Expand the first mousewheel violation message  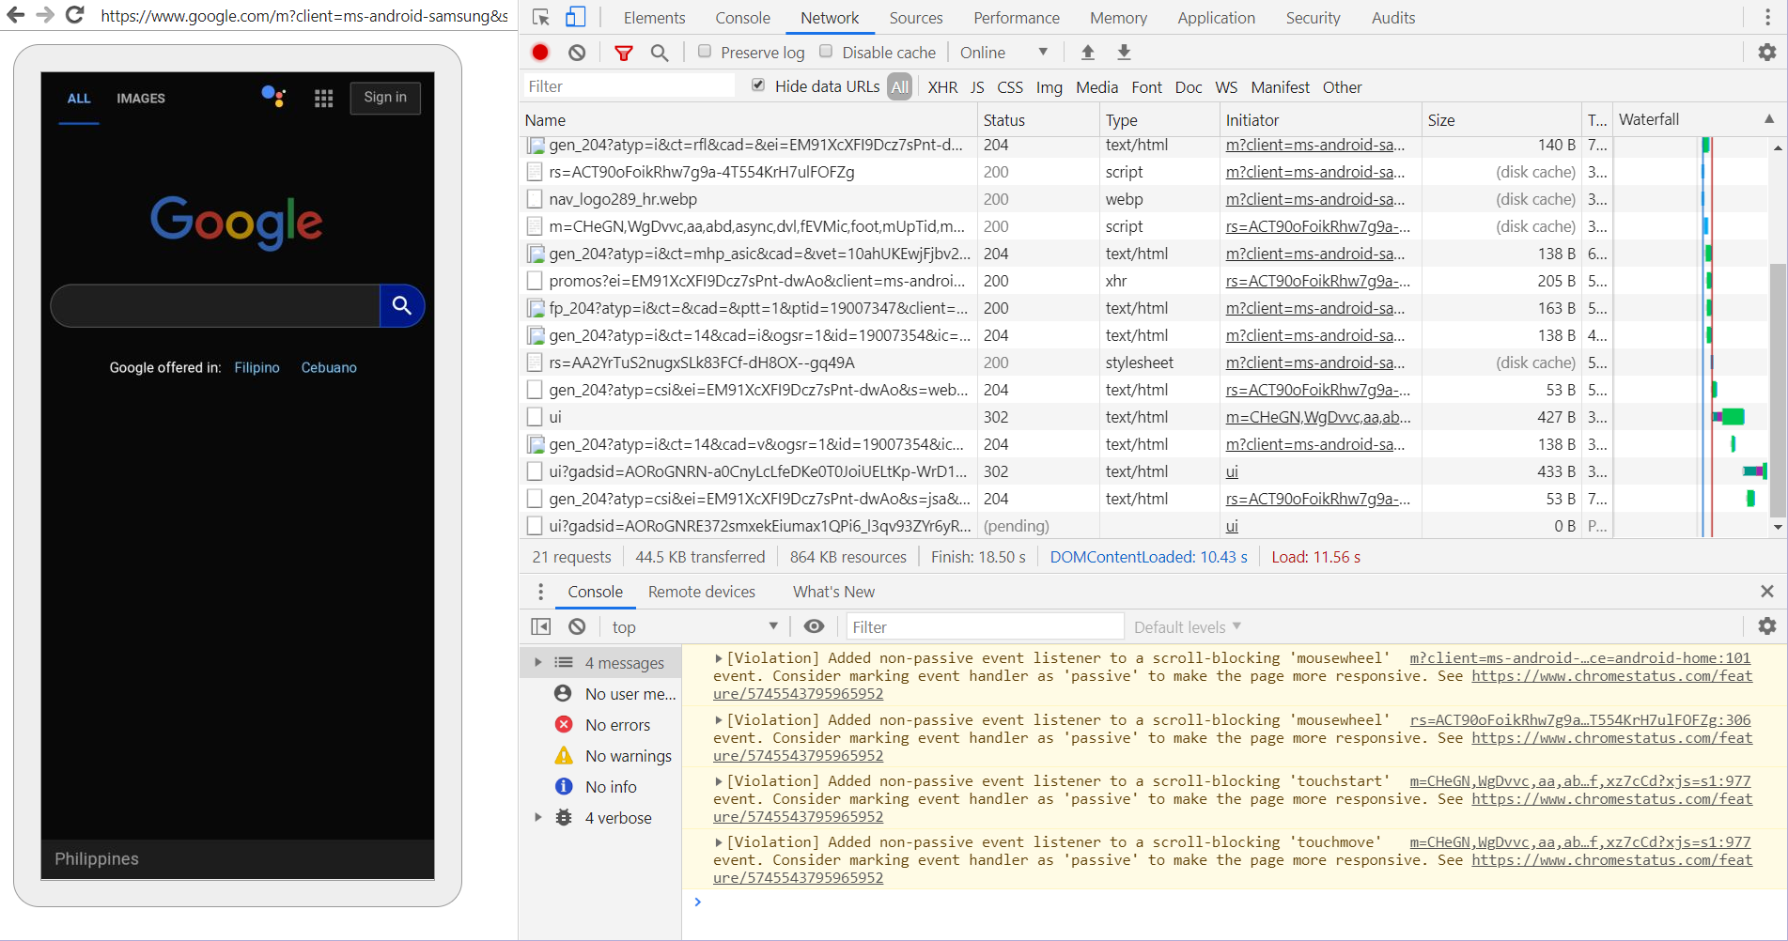[x=719, y=658]
